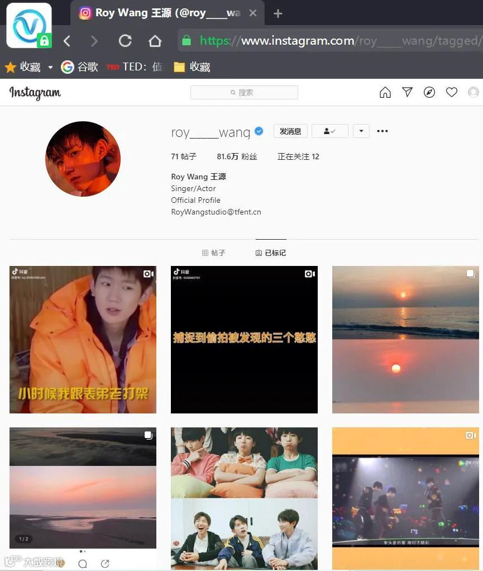This screenshot has height=571, width=483.
Task: Open activity heart icon
Action: pos(452,92)
